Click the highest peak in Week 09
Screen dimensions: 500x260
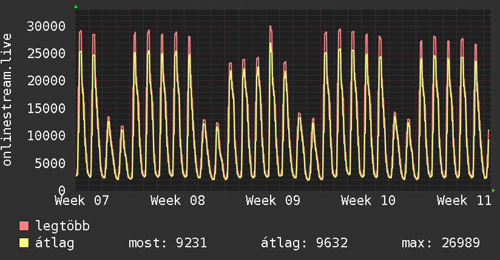click(x=271, y=27)
